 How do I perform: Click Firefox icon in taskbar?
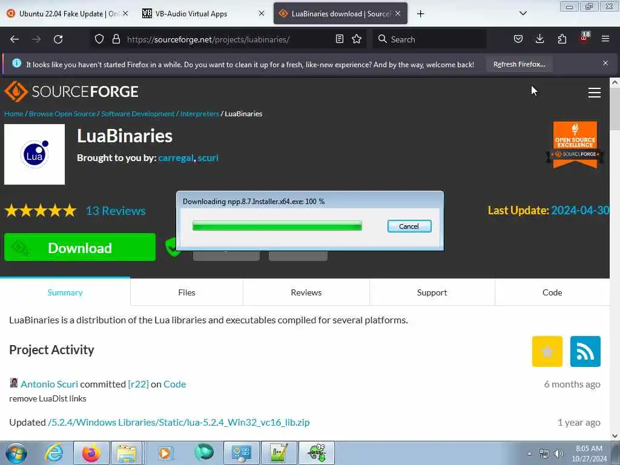click(91, 453)
